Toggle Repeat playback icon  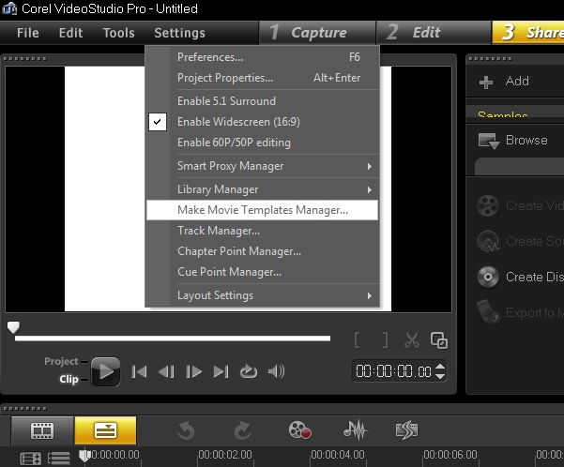pos(248,371)
